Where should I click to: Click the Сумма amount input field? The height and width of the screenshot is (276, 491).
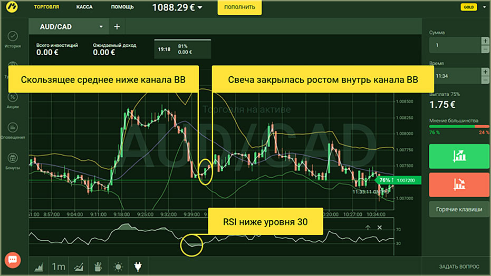click(454, 45)
